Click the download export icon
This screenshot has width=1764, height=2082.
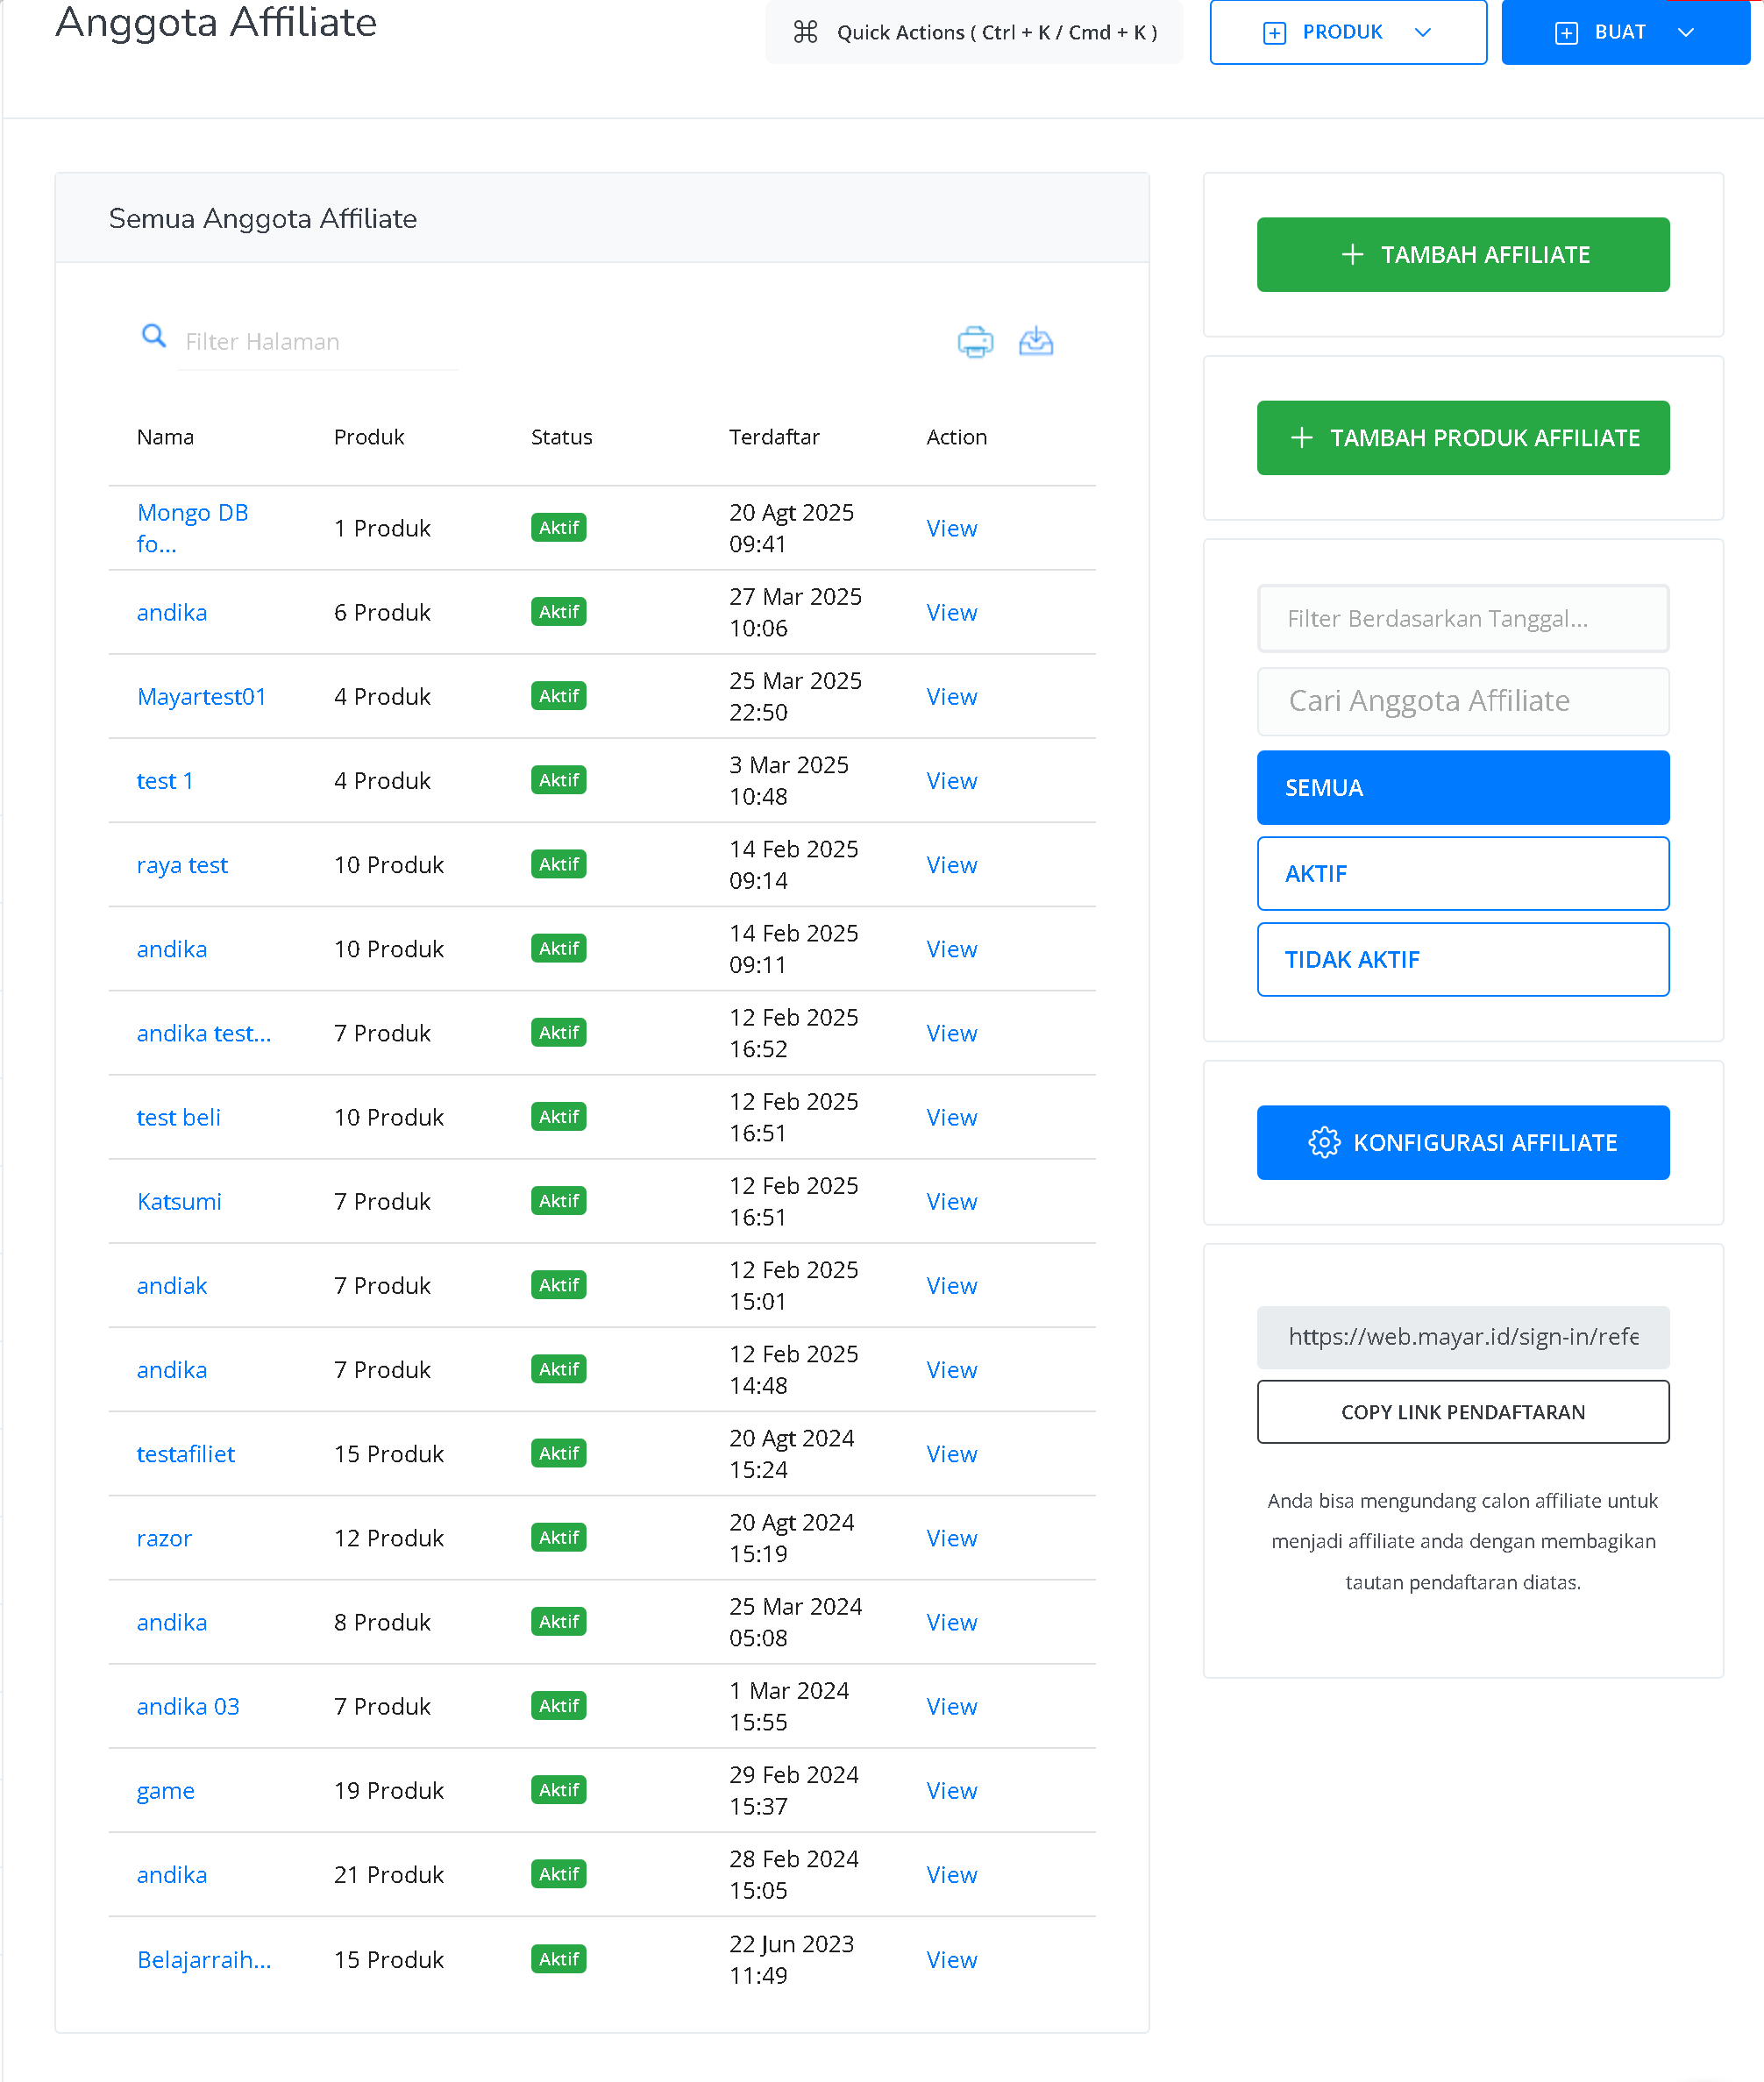[1035, 341]
